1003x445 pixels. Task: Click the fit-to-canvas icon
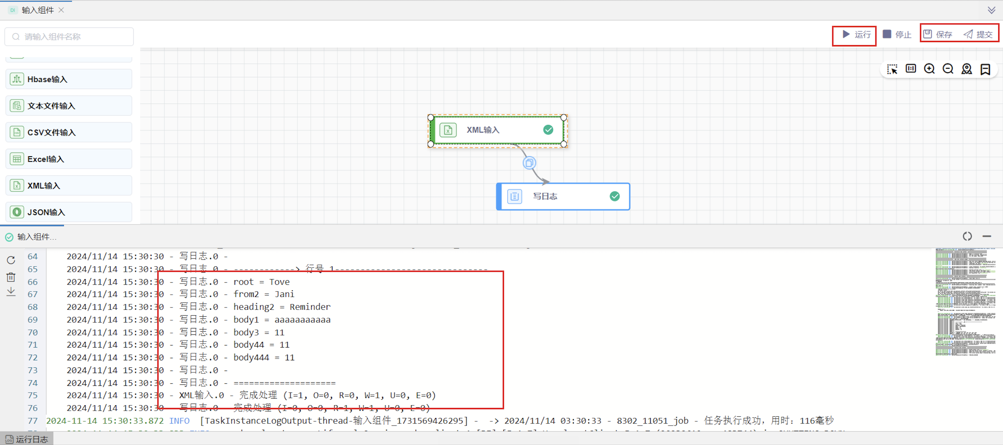point(911,69)
